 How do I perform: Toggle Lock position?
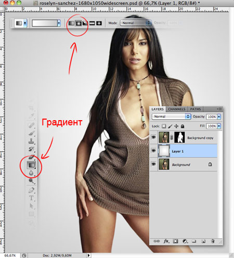point(176,126)
